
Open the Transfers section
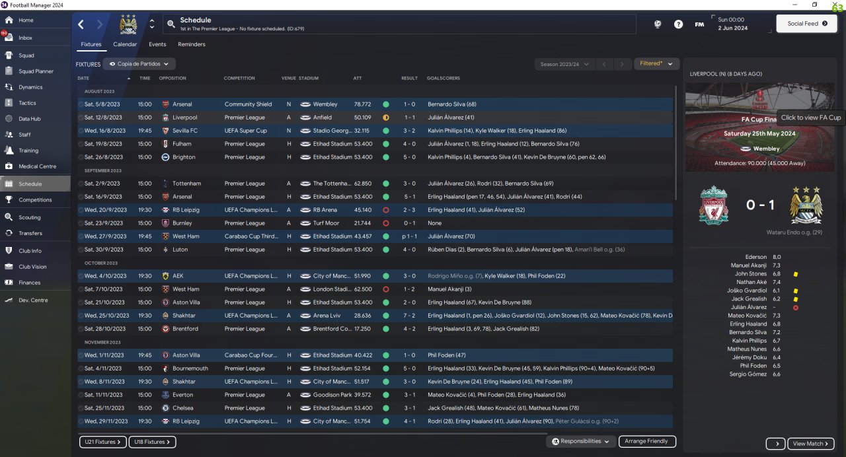pyautogui.click(x=35, y=233)
